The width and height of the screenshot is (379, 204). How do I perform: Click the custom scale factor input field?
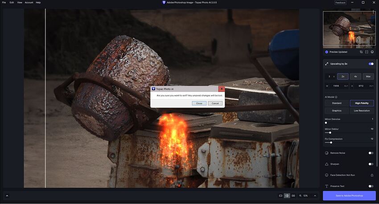tap(330, 76)
